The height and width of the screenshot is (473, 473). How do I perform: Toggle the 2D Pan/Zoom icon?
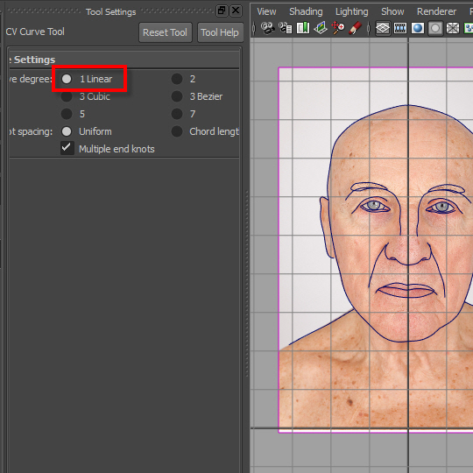coord(338,28)
